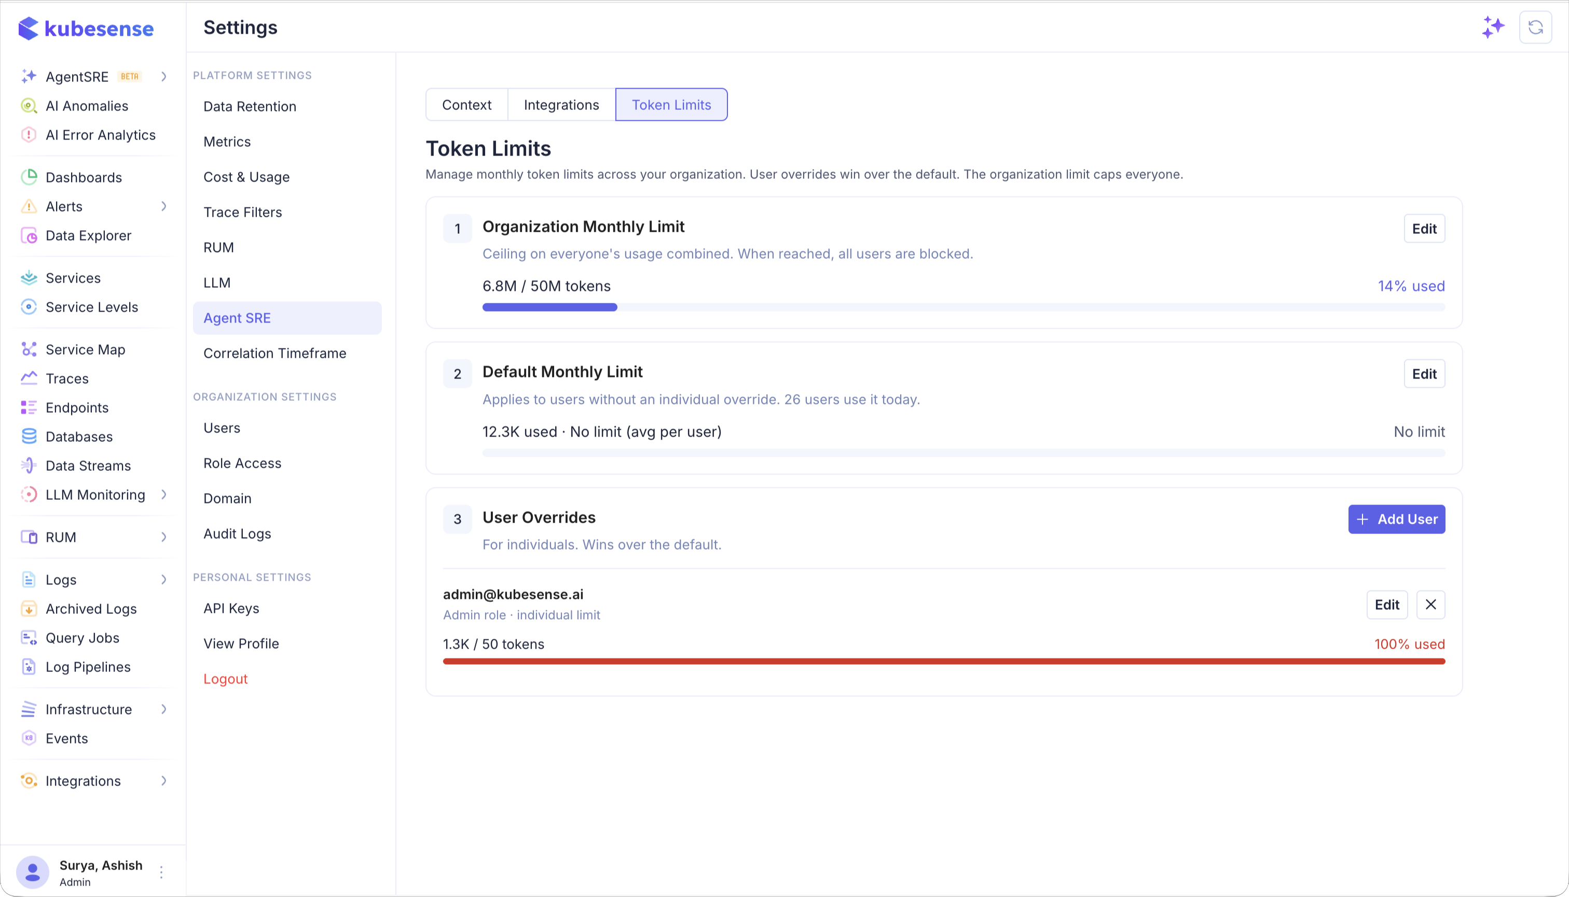
Task: Expand Integrations sidebar chevron
Action: click(x=164, y=781)
